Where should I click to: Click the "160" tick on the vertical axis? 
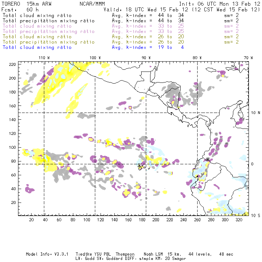pos(12,106)
